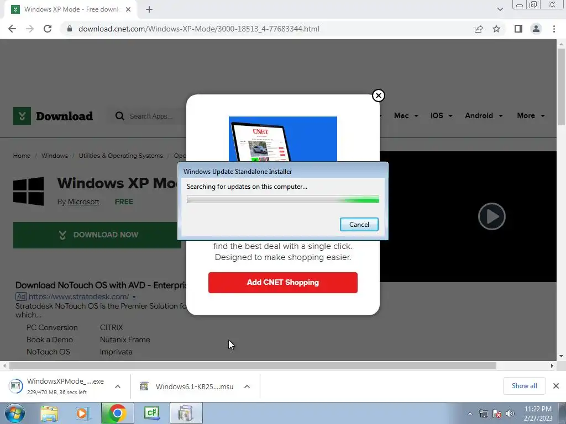Expand the Android menu dropdown
566x424 pixels.
coord(484,116)
